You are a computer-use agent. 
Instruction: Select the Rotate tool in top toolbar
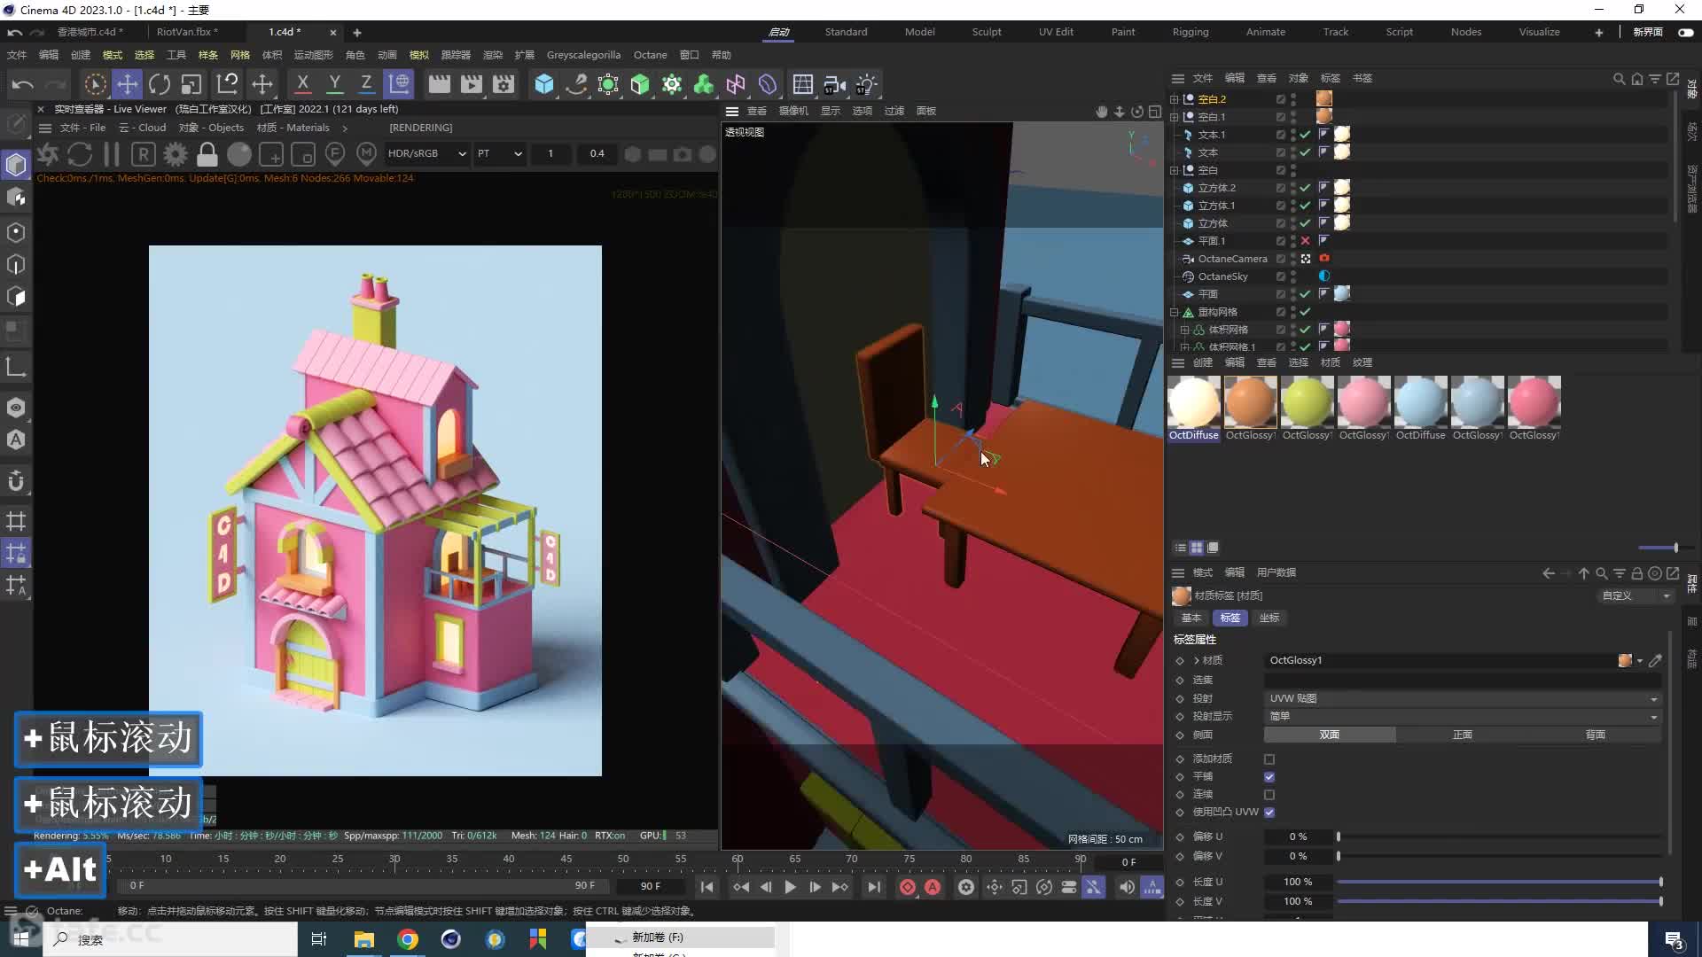click(x=160, y=84)
